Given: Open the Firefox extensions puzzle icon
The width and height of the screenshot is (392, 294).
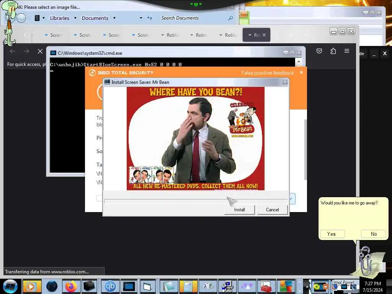Looking at the screenshot, I should tap(333, 51).
